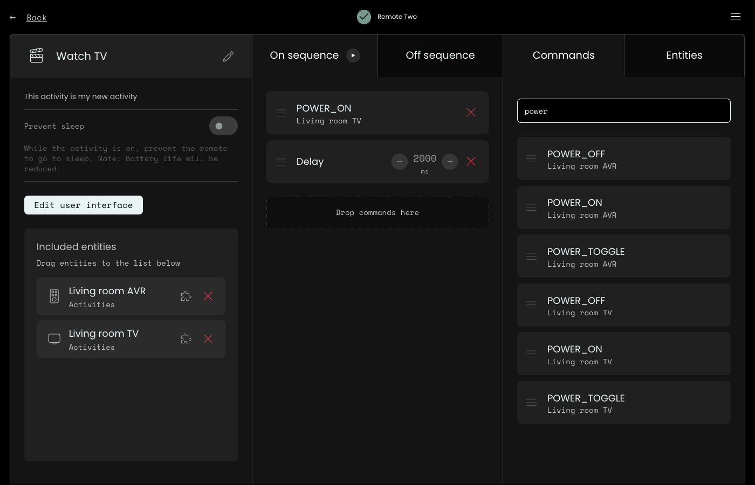This screenshot has width=755, height=485.
Task: Click the 2000 ms delay value
Action: click(x=425, y=158)
